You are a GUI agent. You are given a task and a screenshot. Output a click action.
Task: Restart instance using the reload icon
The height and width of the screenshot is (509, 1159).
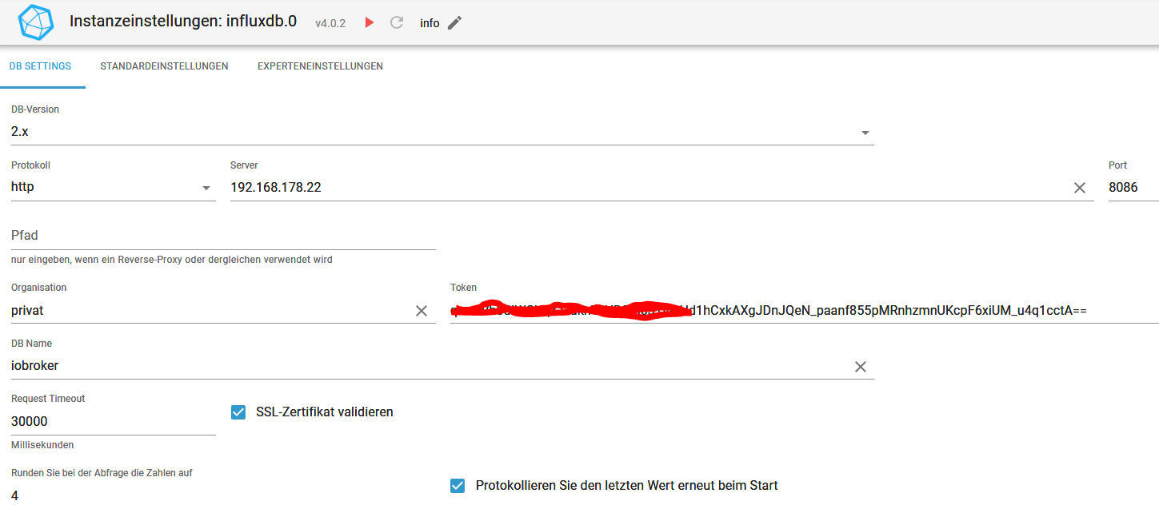click(x=397, y=22)
